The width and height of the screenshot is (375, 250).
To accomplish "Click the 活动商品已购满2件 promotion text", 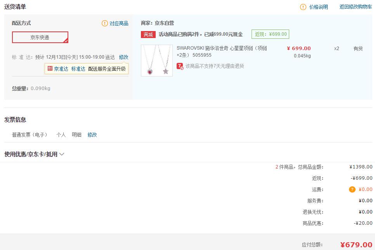I will [x=200, y=35].
